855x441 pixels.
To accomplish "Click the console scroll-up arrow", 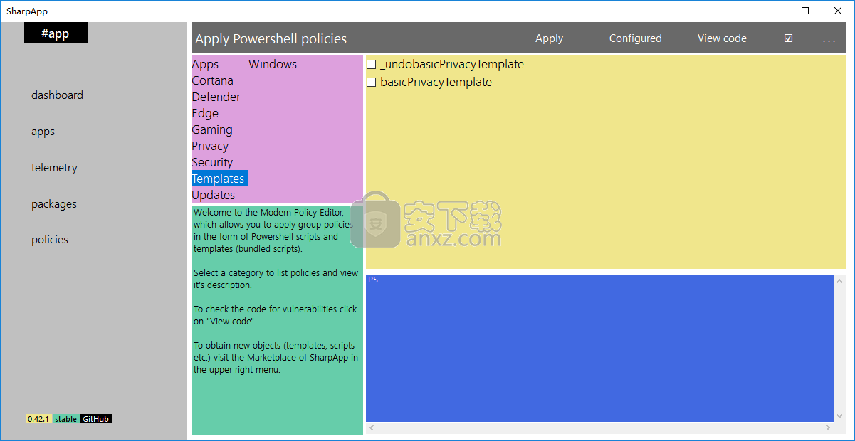I will [840, 280].
